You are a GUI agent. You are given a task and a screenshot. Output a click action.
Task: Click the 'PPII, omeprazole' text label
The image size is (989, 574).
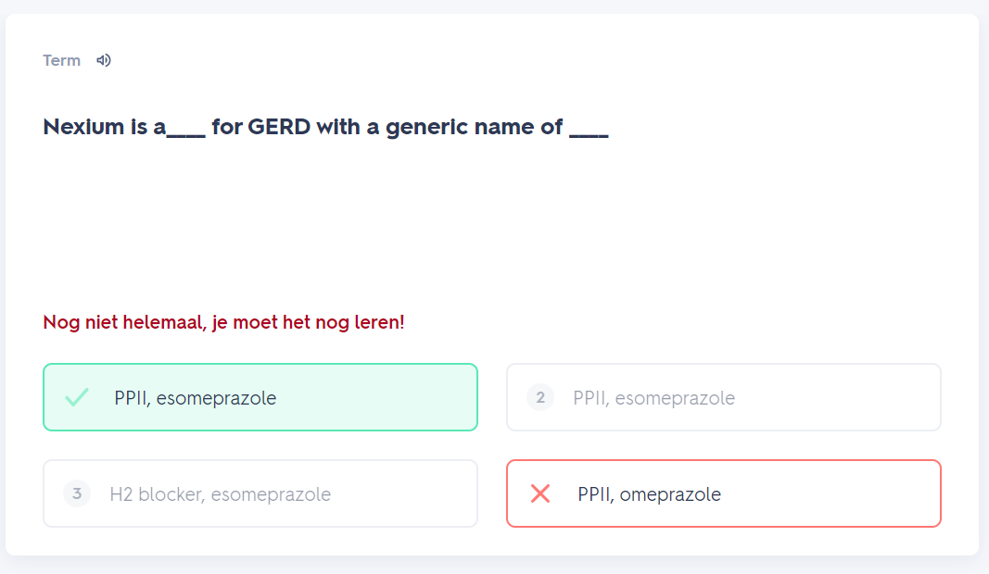tap(649, 494)
